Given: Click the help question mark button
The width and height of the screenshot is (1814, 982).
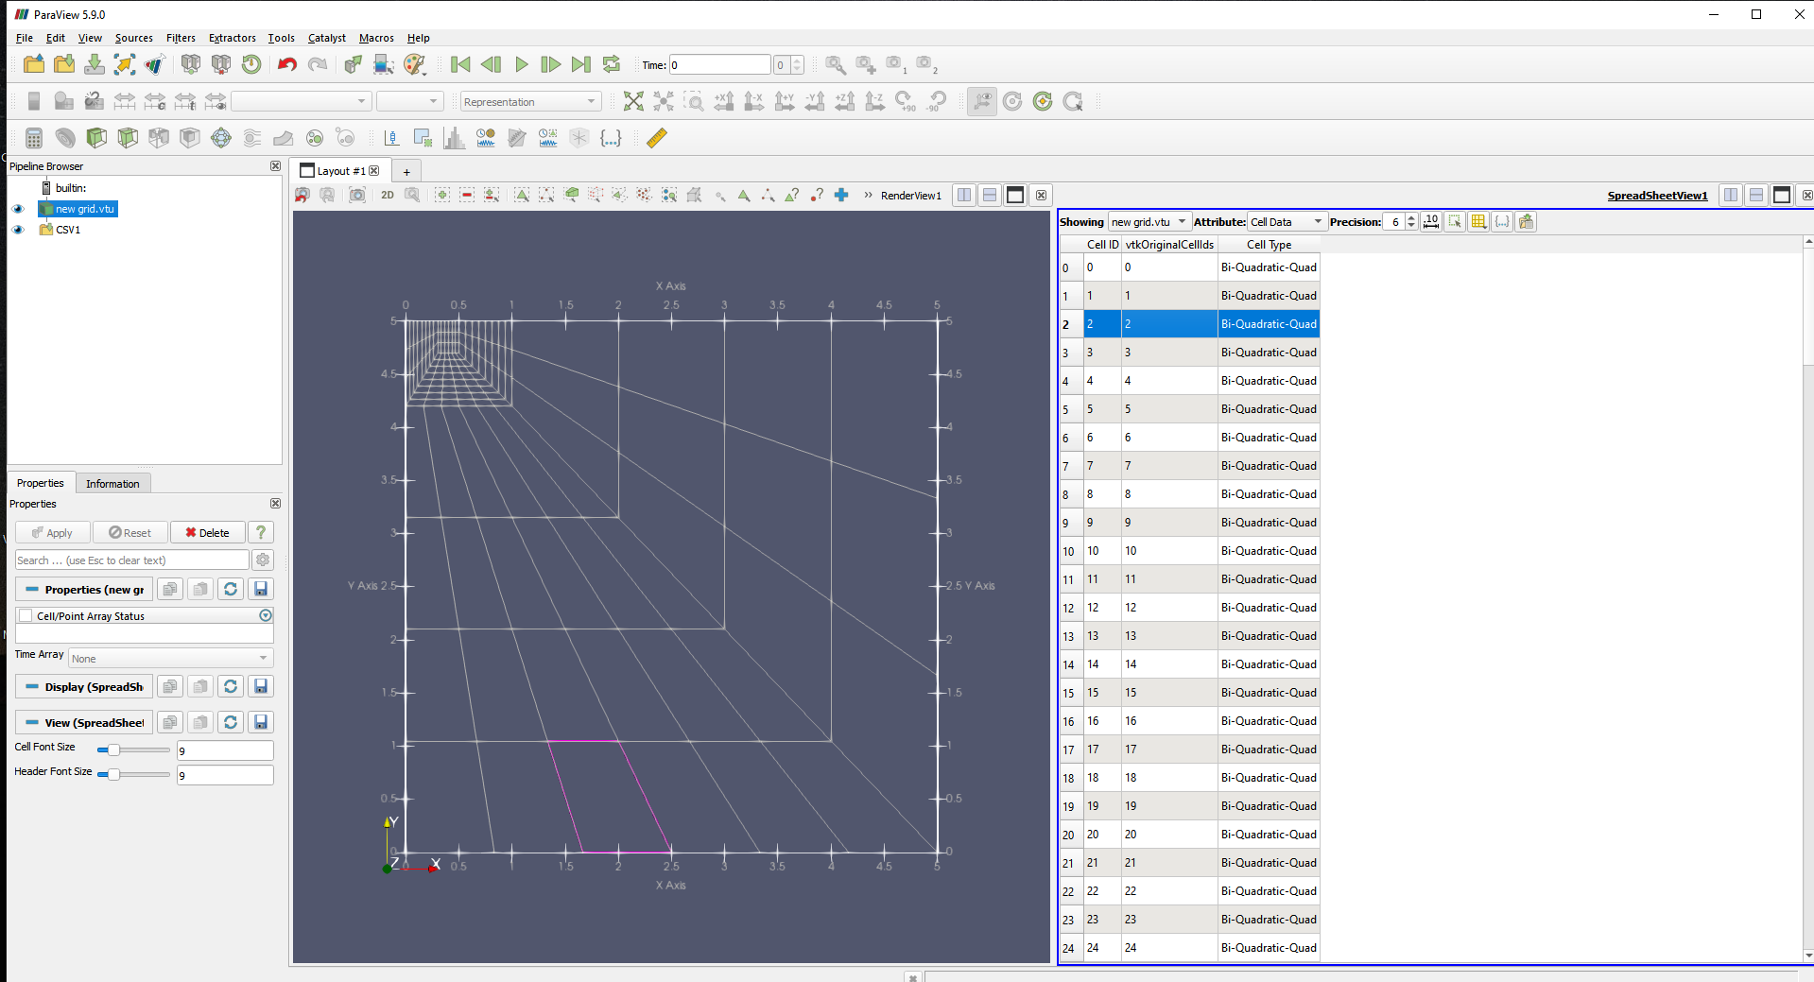Looking at the screenshot, I should [x=261, y=532].
